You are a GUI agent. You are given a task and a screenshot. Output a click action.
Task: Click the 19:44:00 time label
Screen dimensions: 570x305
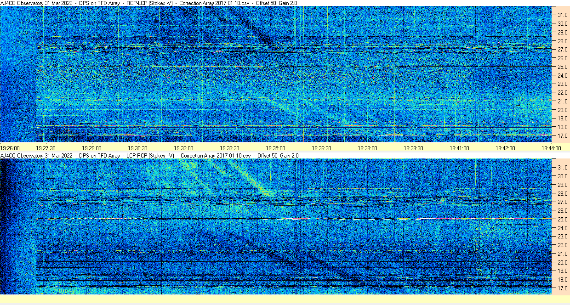coord(551,148)
